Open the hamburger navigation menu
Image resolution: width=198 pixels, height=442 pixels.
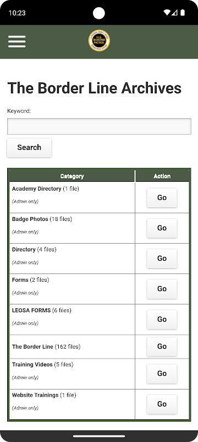17,42
